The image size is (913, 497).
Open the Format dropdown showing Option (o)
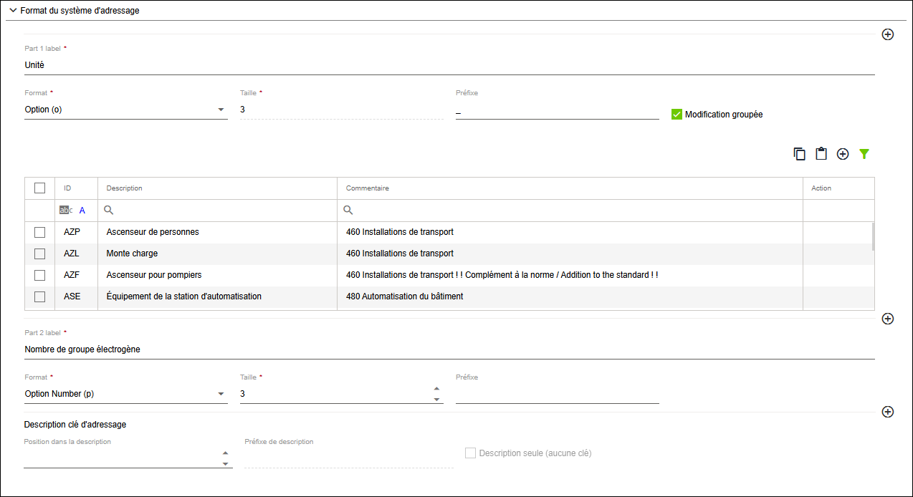[126, 110]
